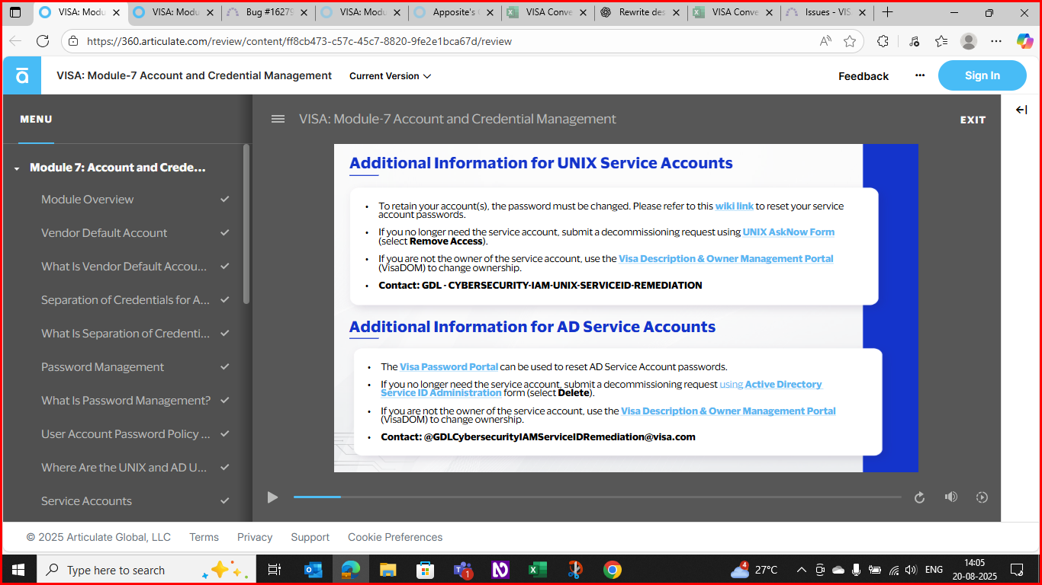1042x585 pixels.
Task: Open Edge Settings and more menu
Action: click(x=996, y=41)
